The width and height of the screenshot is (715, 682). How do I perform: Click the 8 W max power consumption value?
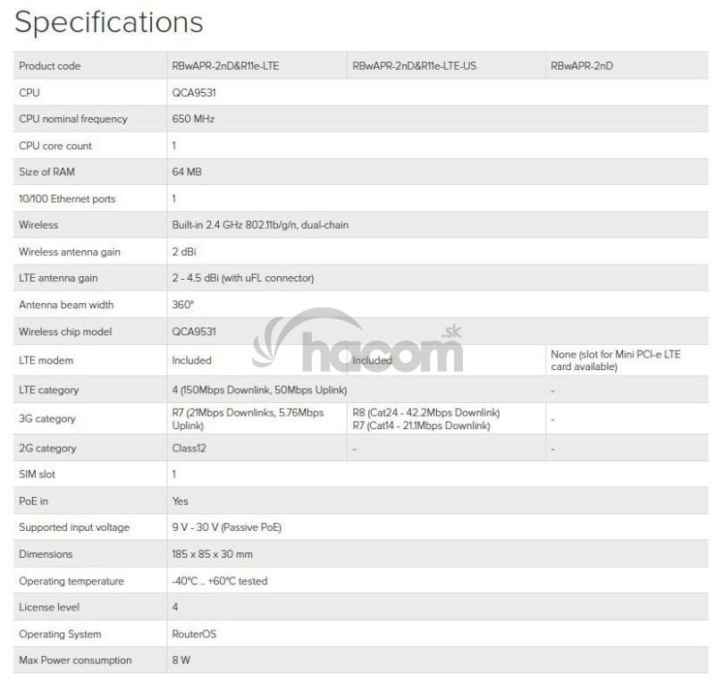click(181, 661)
